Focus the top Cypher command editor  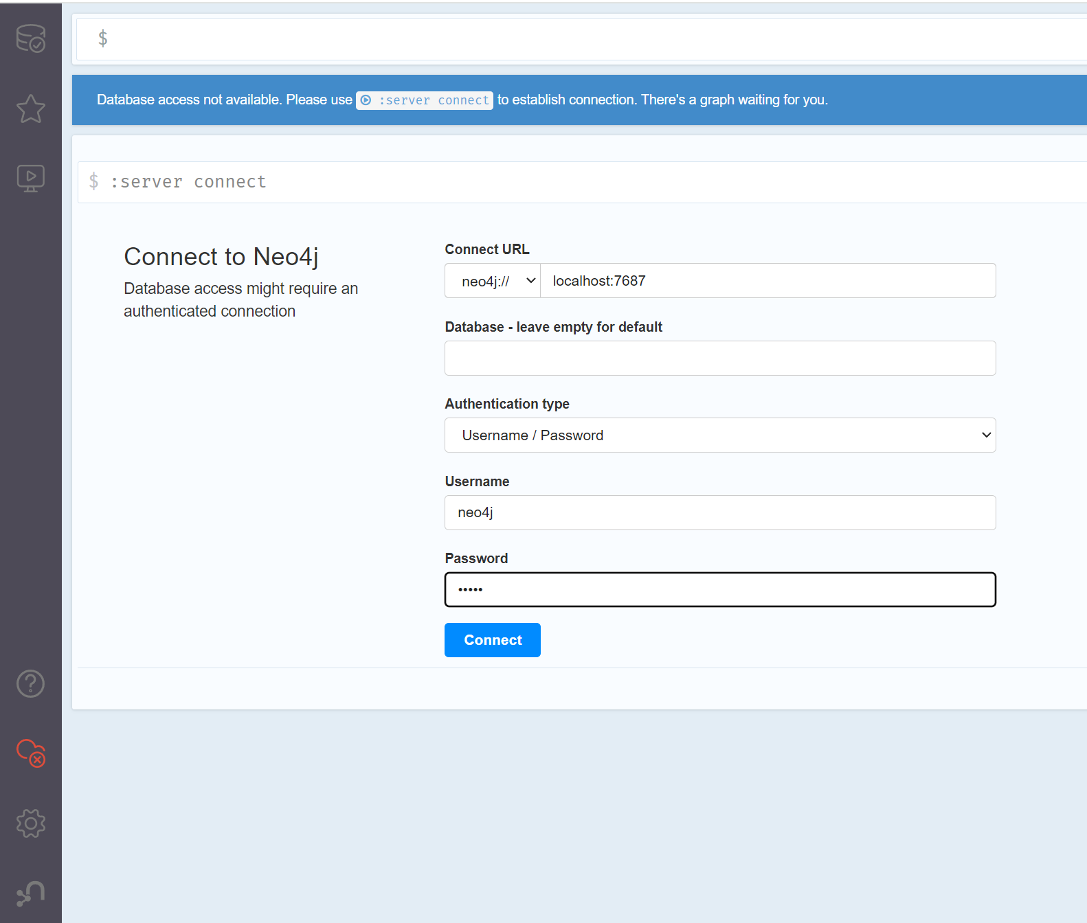pos(581,39)
